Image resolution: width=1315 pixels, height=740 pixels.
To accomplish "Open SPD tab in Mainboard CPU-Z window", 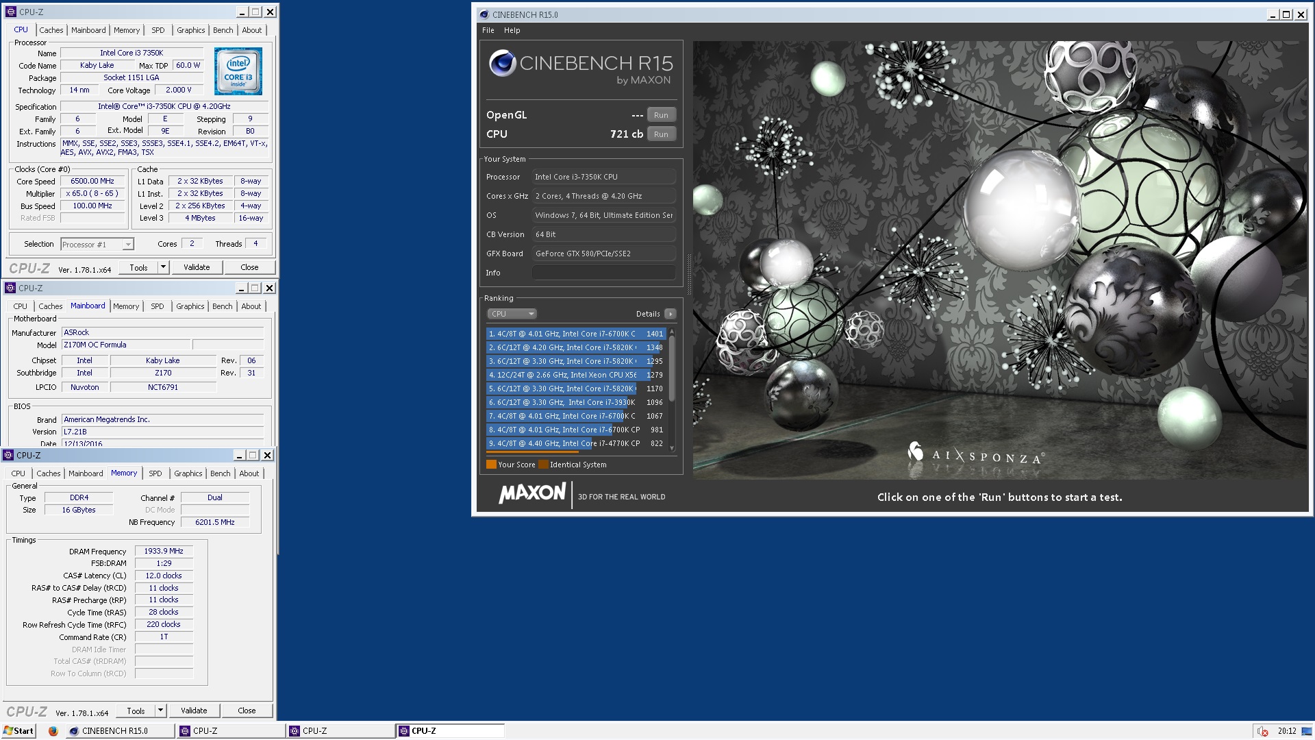I will point(158,306).
